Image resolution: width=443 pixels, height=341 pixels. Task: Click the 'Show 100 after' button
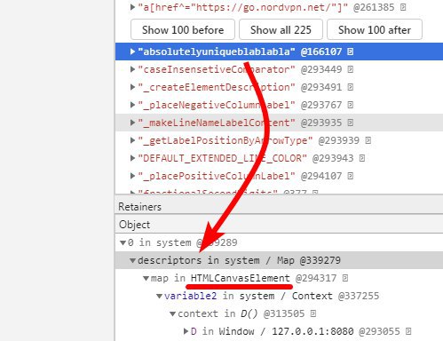coord(375,29)
